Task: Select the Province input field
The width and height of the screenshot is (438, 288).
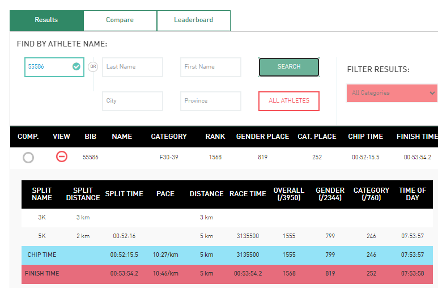Action: point(210,101)
